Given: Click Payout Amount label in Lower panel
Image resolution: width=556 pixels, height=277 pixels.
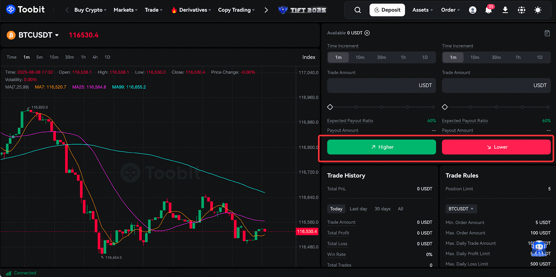Looking at the screenshot, I should pos(458,130).
